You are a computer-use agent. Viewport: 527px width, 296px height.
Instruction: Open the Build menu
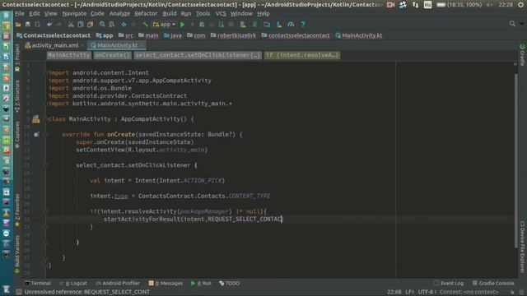coord(170,14)
